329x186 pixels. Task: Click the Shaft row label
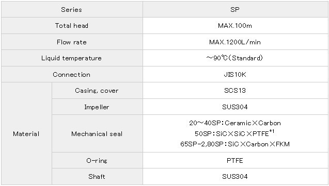[97, 177]
